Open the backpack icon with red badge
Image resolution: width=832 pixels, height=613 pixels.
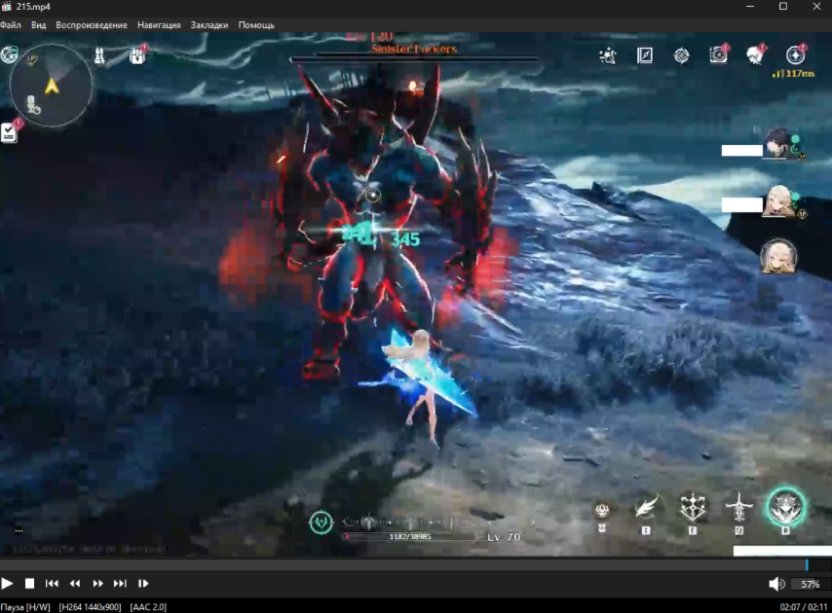point(137,55)
